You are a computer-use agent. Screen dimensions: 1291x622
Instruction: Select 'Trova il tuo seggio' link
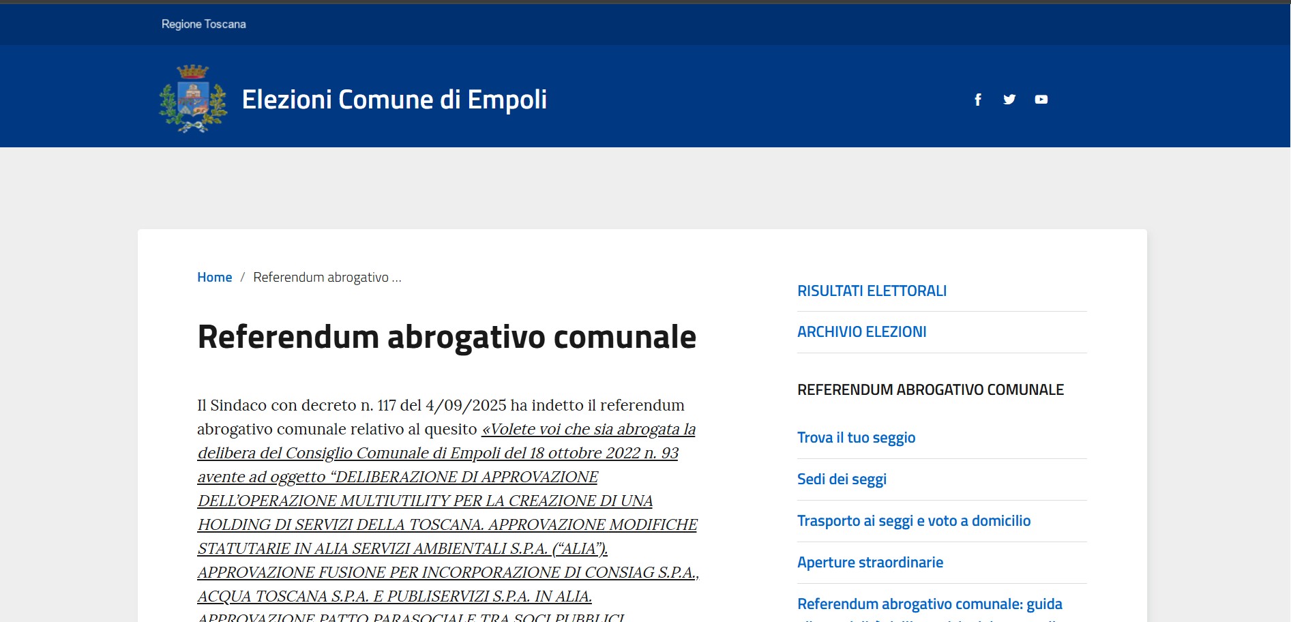(x=856, y=438)
